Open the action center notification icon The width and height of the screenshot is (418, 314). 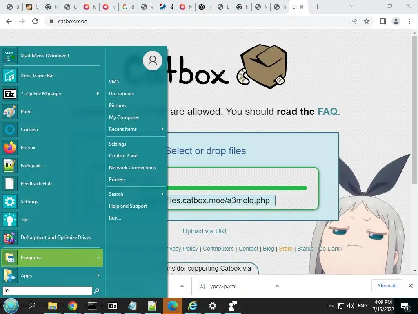pos(405,306)
